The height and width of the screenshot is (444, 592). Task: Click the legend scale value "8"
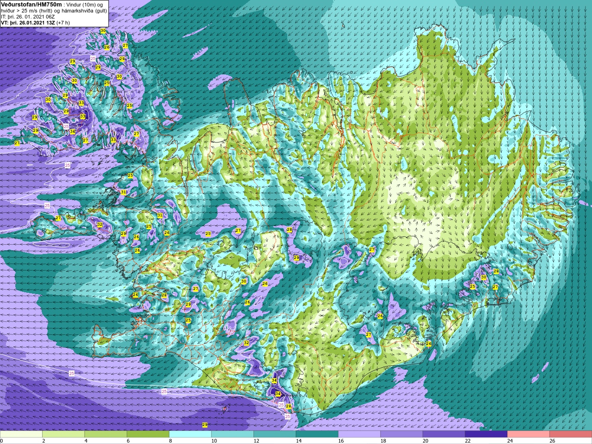pos(170,441)
